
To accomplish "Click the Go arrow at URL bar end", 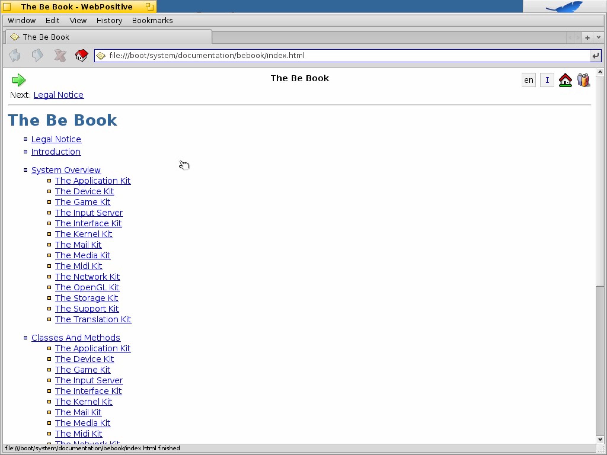I will click(x=595, y=56).
